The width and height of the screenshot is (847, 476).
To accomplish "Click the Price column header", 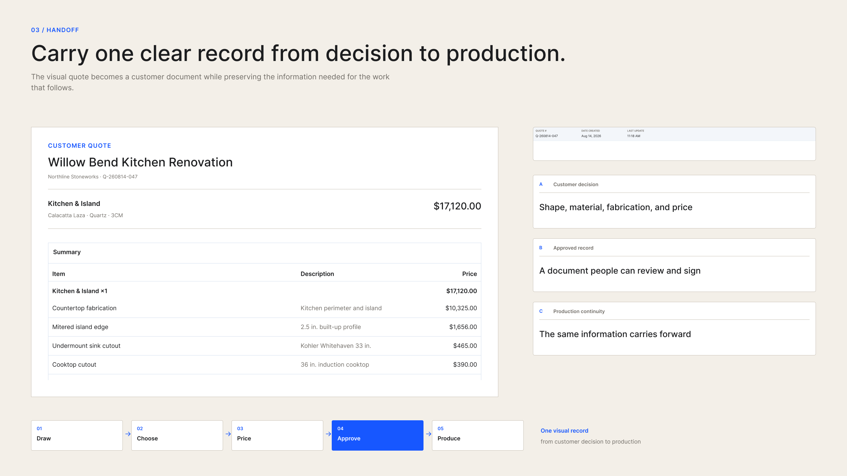I will 469,274.
